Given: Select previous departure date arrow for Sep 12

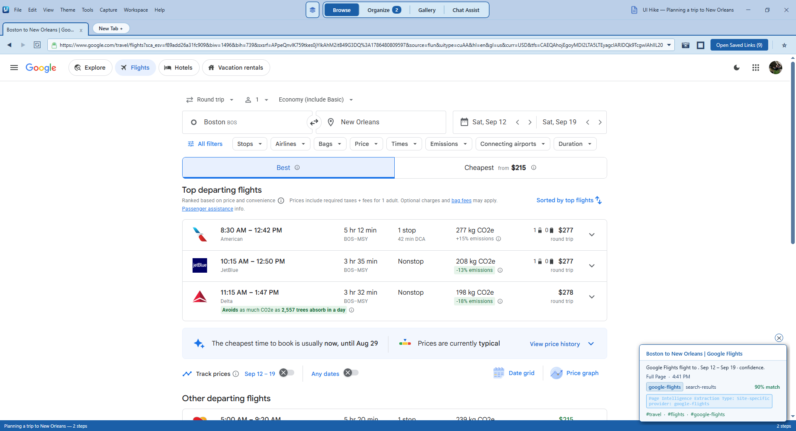Looking at the screenshot, I should pyautogui.click(x=518, y=122).
